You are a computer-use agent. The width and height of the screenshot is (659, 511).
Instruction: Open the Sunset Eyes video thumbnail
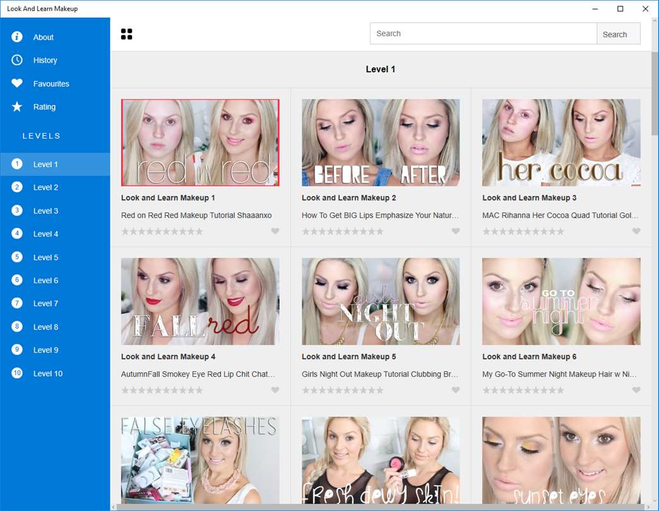(x=562, y=460)
